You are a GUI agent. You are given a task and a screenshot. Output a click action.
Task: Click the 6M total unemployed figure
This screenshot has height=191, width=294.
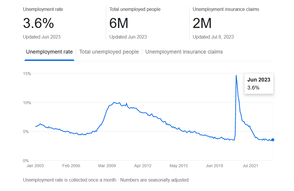point(119,23)
